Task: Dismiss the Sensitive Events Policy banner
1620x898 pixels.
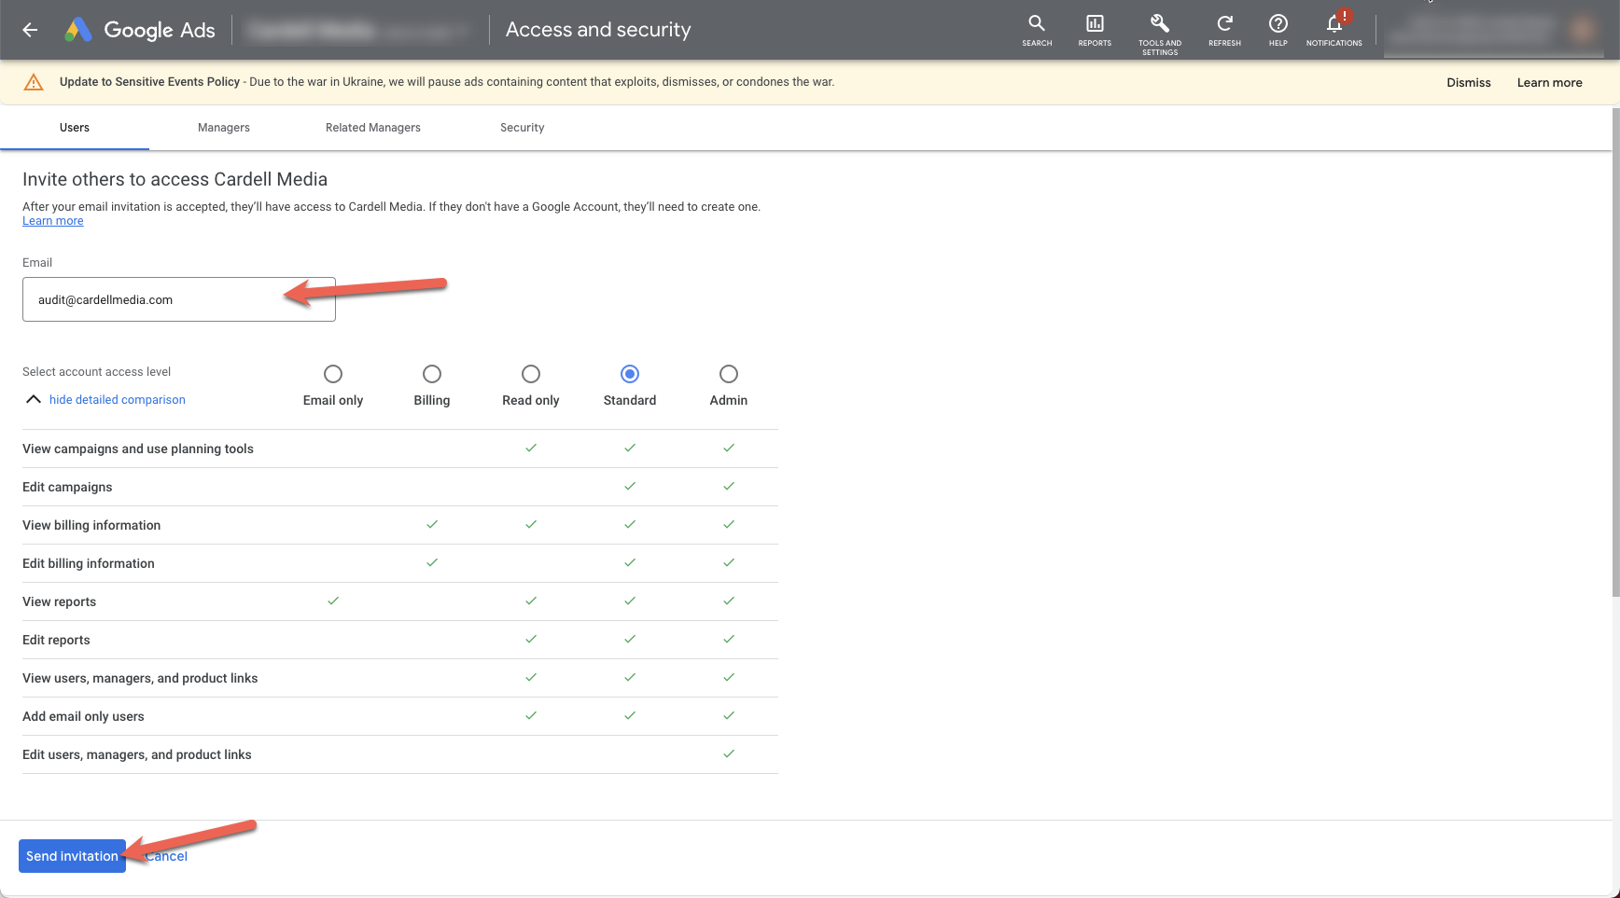Action: pyautogui.click(x=1469, y=83)
